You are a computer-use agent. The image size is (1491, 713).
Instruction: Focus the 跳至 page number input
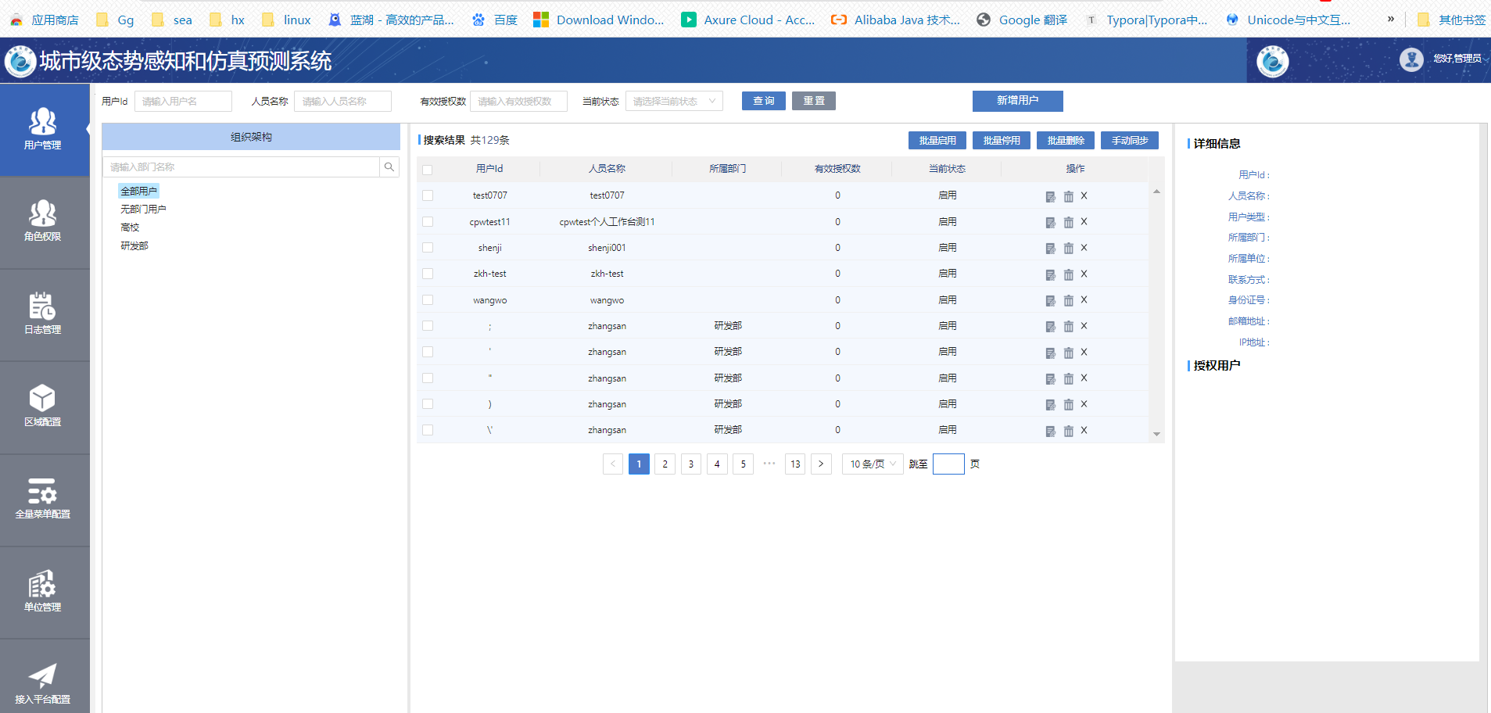click(948, 464)
